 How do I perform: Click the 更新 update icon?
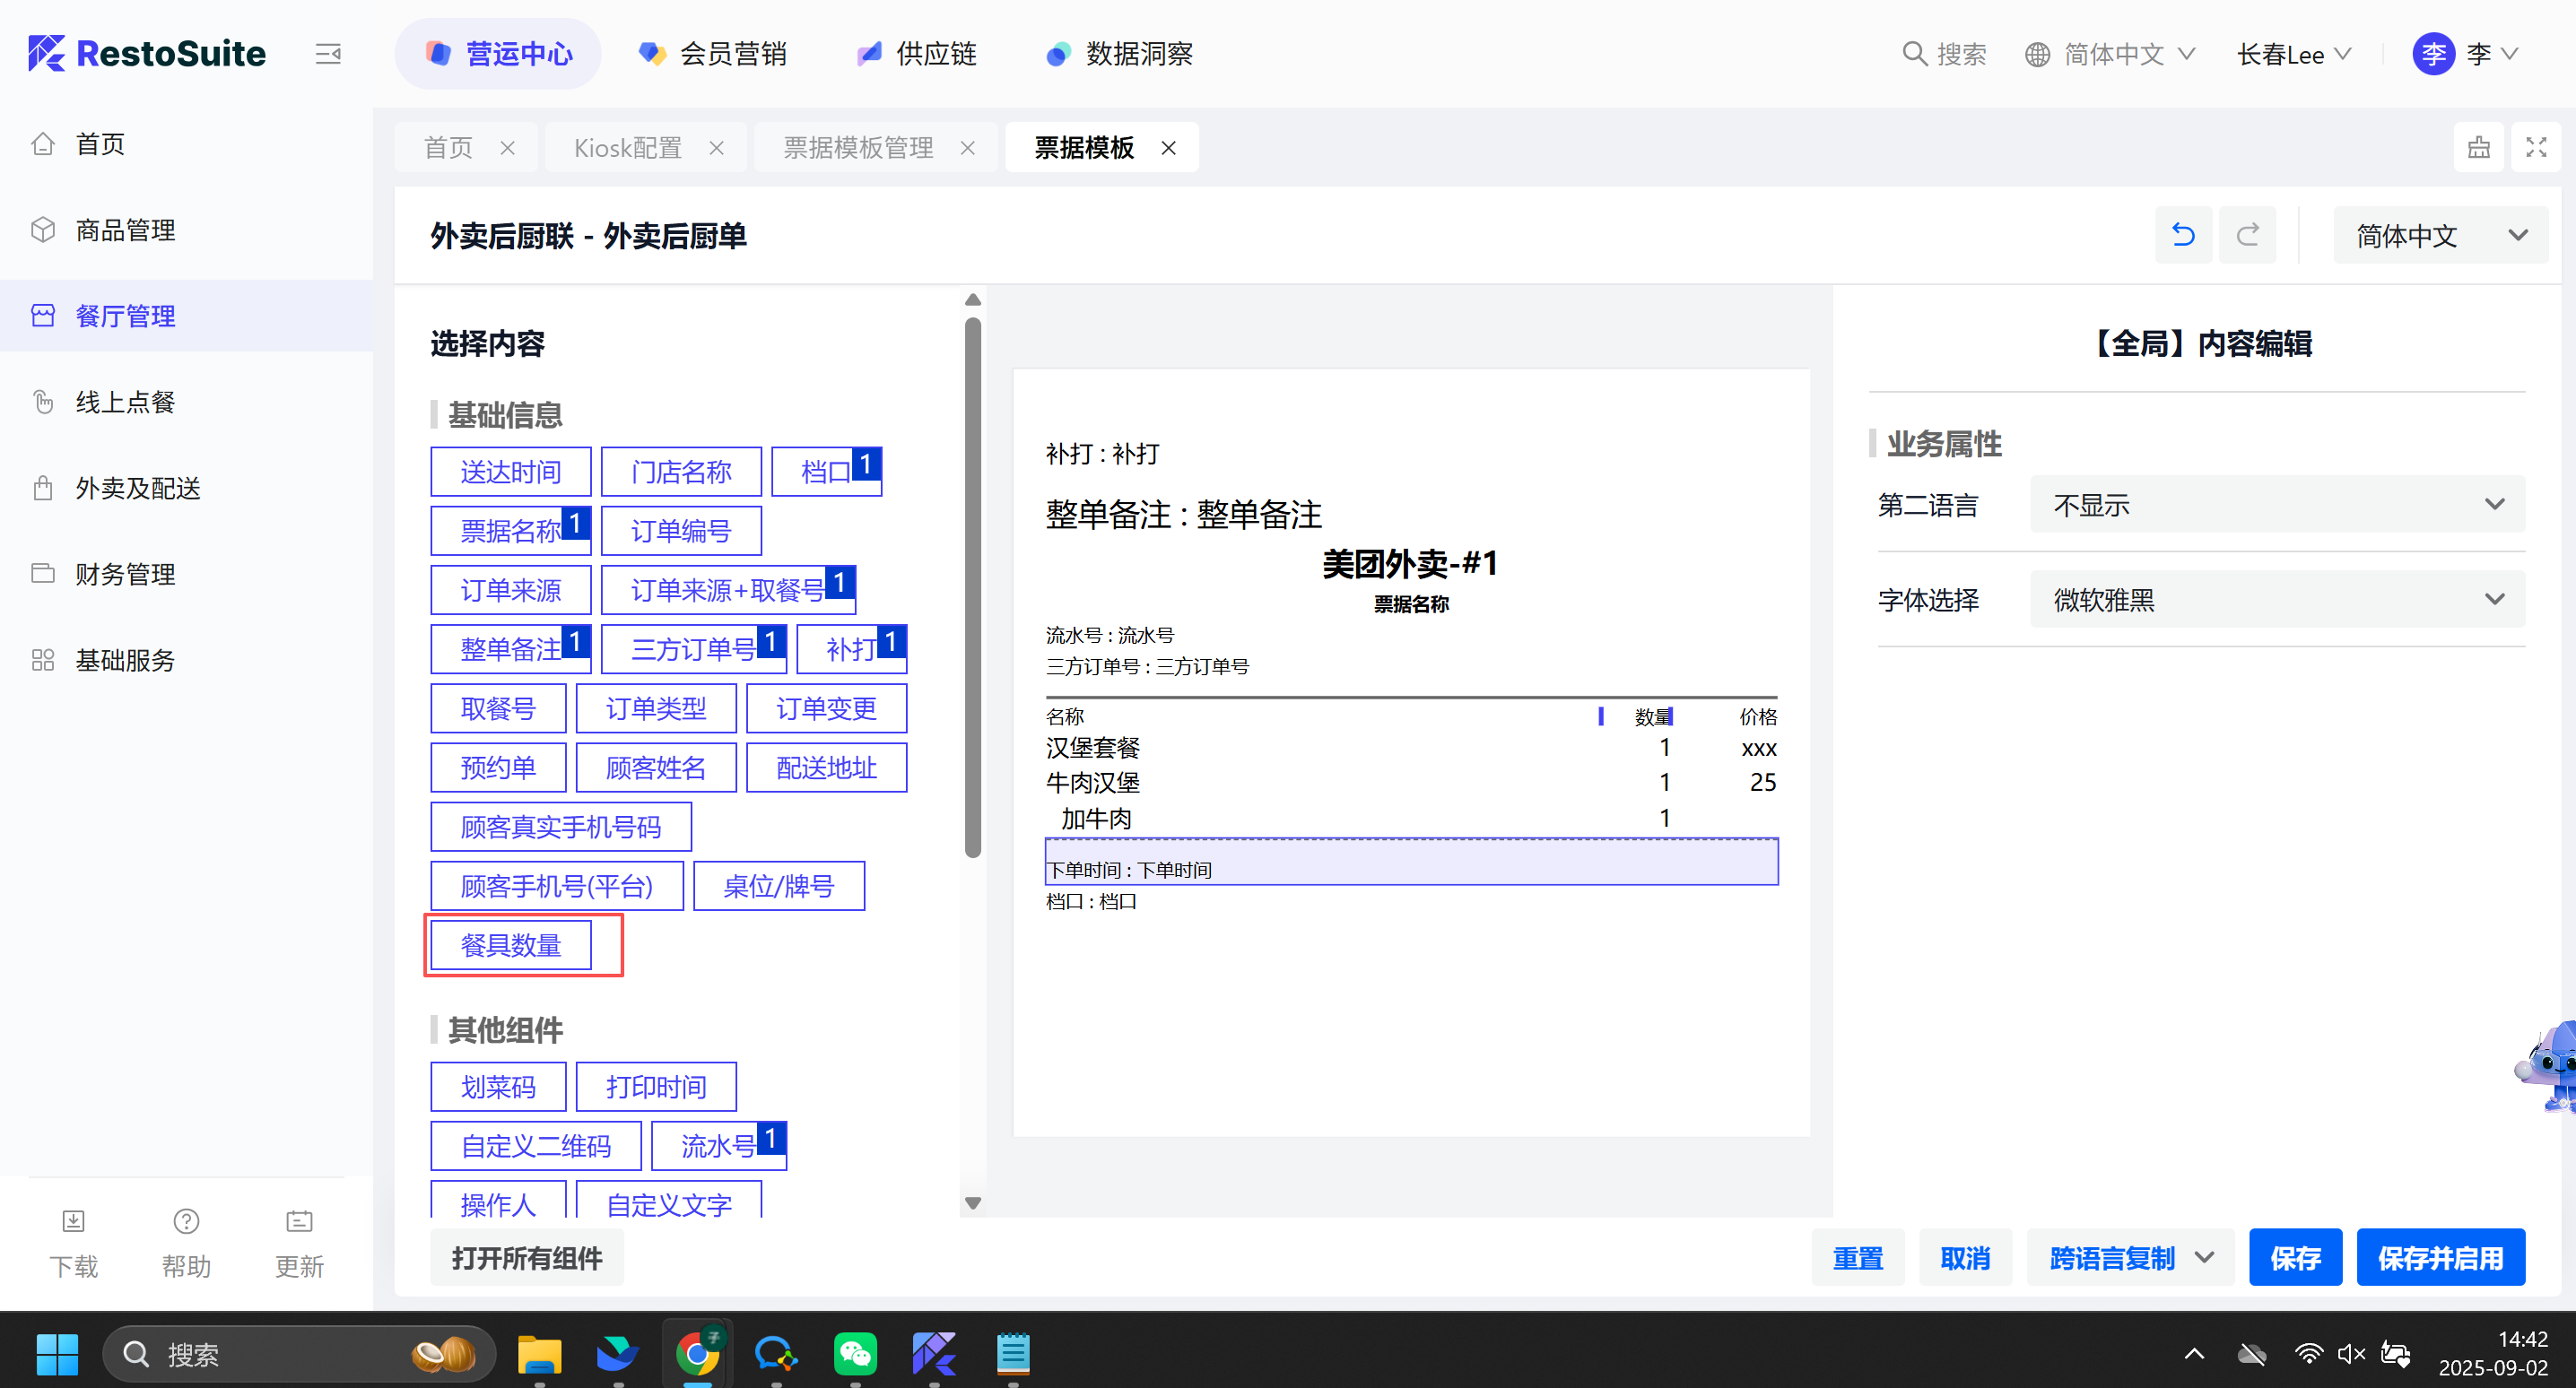coord(299,1221)
